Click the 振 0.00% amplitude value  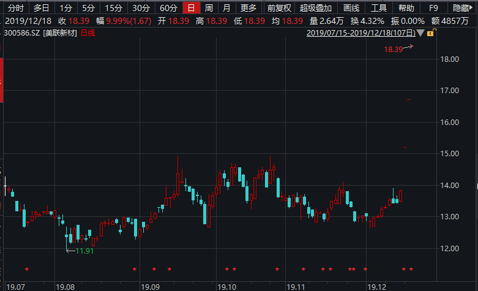[x=408, y=21]
